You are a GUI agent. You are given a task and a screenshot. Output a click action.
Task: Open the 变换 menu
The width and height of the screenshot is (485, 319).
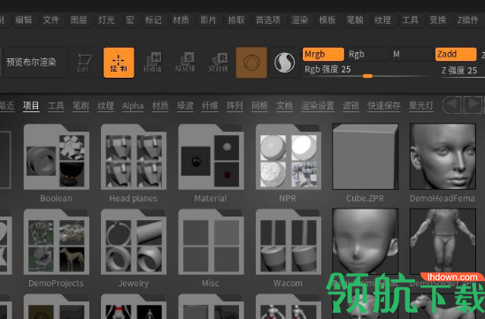438,20
